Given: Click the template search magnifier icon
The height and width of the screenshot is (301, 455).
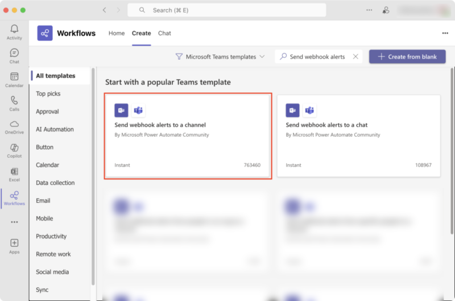Looking at the screenshot, I should pos(283,56).
